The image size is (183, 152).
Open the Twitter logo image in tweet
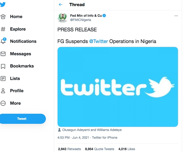[x=118, y=87]
